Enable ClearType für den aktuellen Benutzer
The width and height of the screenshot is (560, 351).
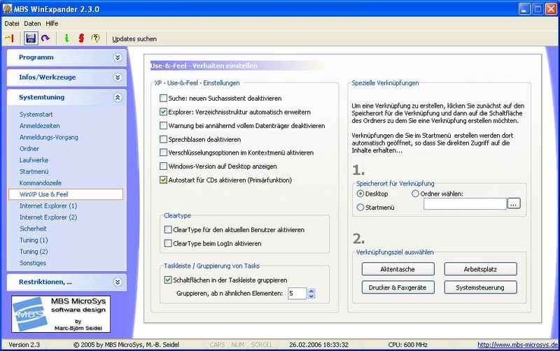[x=168, y=229]
